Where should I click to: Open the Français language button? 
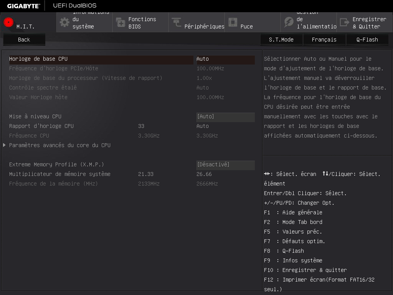point(324,40)
